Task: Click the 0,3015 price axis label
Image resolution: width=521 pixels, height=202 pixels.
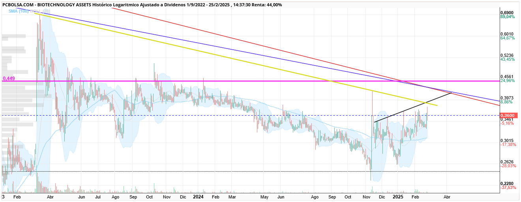Action: (507, 140)
